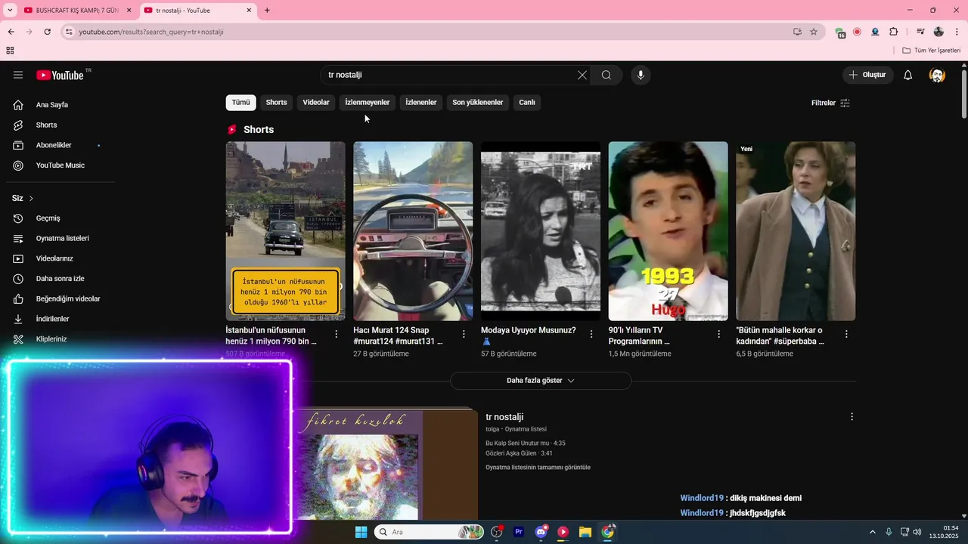Screen dimensions: 968x544
Task: Reload the page in Chrome
Action: point(47,32)
